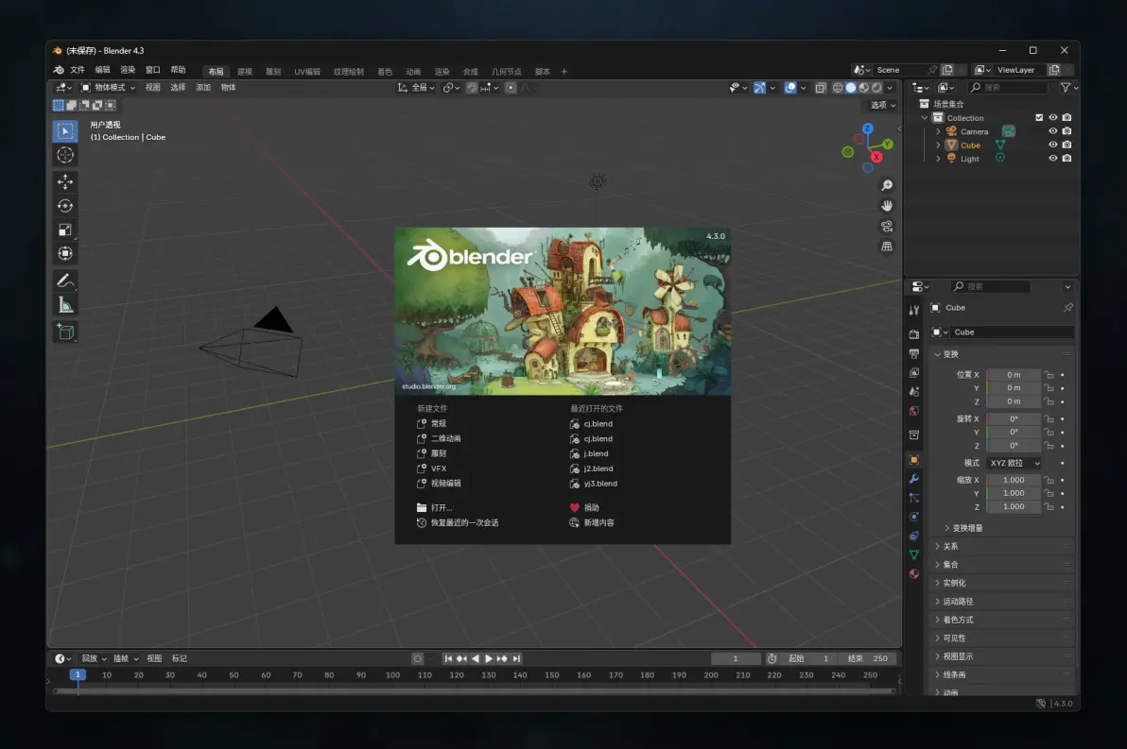The height and width of the screenshot is (749, 1127).
Task: Select the Scale tool
Action: (65, 230)
